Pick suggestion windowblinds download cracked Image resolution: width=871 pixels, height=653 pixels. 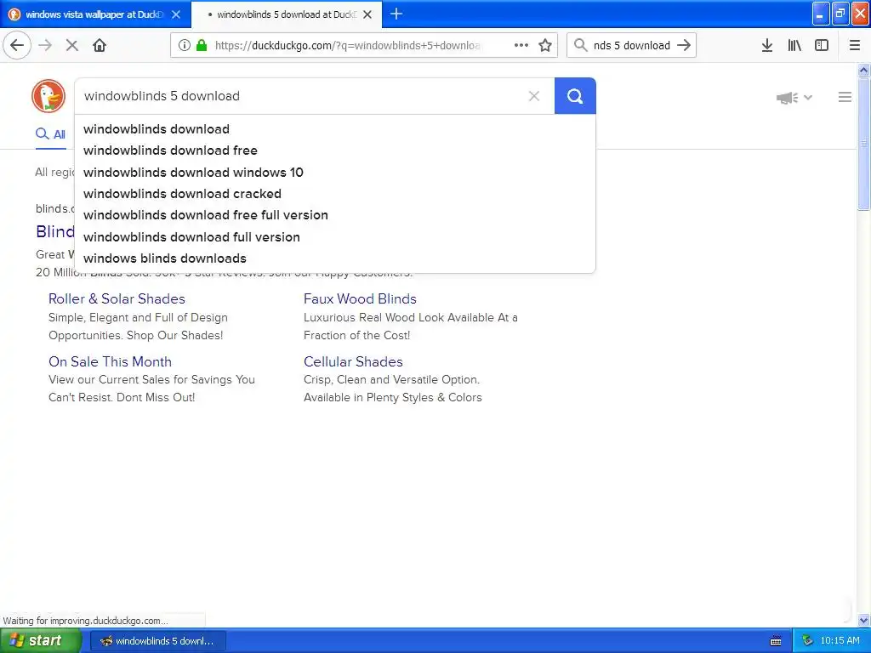coord(335,194)
